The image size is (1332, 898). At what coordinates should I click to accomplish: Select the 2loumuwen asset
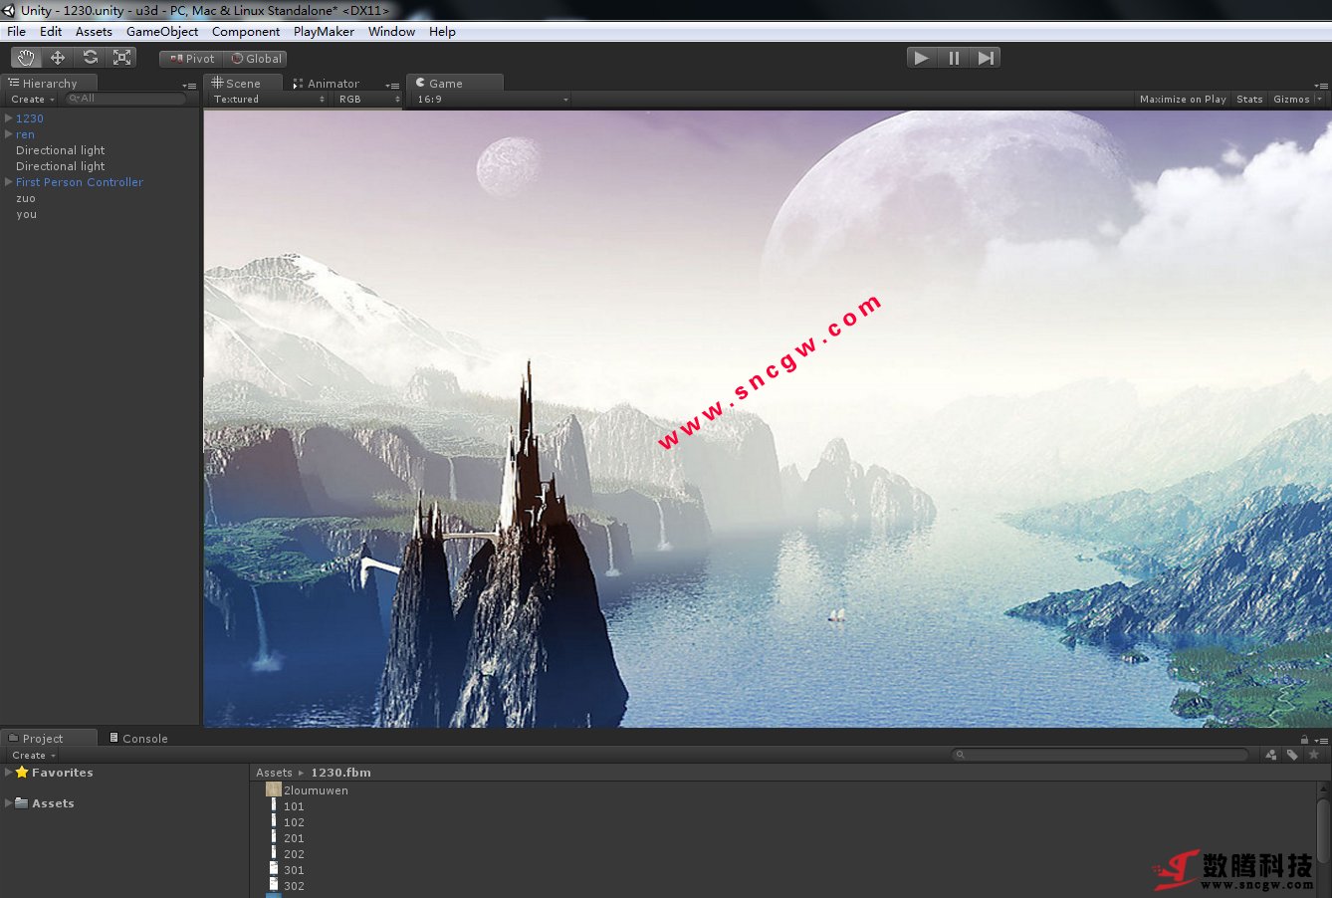316,790
